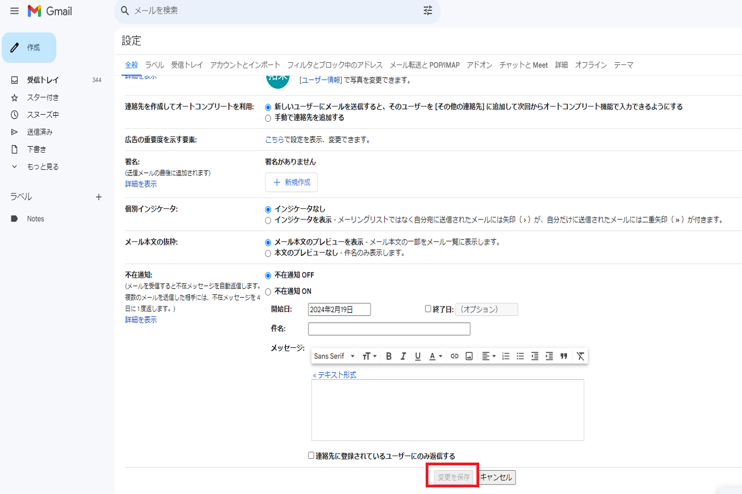Click the Bold formatting icon
The width and height of the screenshot is (742, 494).
pos(389,356)
